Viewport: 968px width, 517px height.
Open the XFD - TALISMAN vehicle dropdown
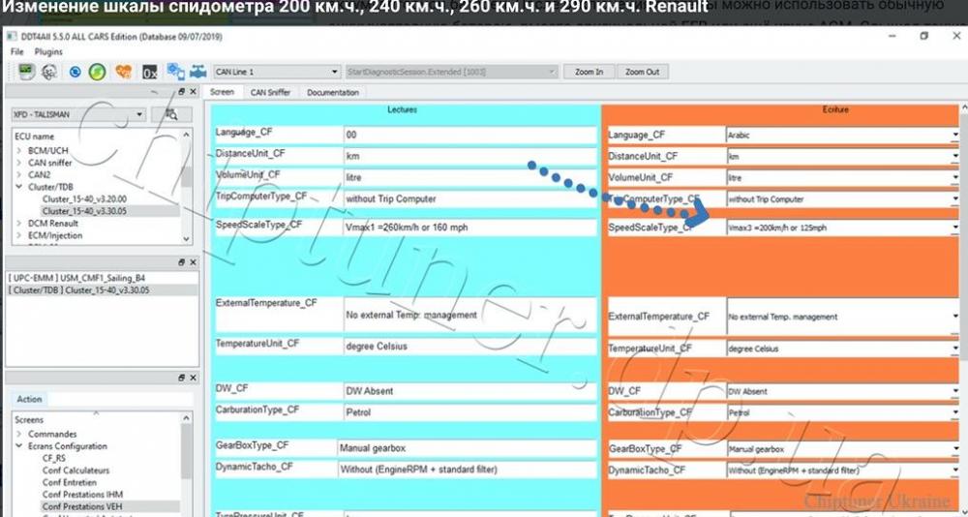[x=78, y=114]
